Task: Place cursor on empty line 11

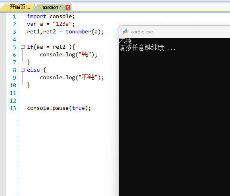Action: click(x=59, y=93)
